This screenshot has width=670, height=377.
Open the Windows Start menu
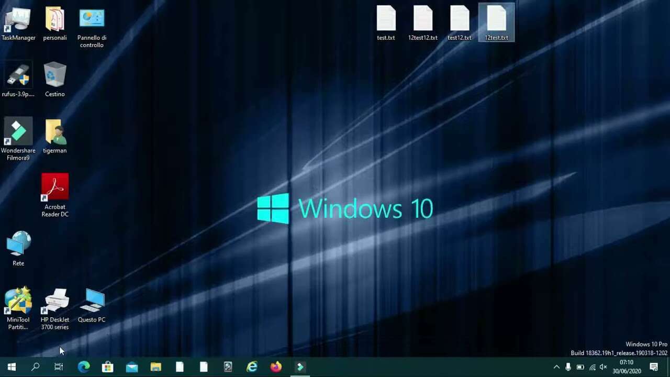click(x=12, y=367)
